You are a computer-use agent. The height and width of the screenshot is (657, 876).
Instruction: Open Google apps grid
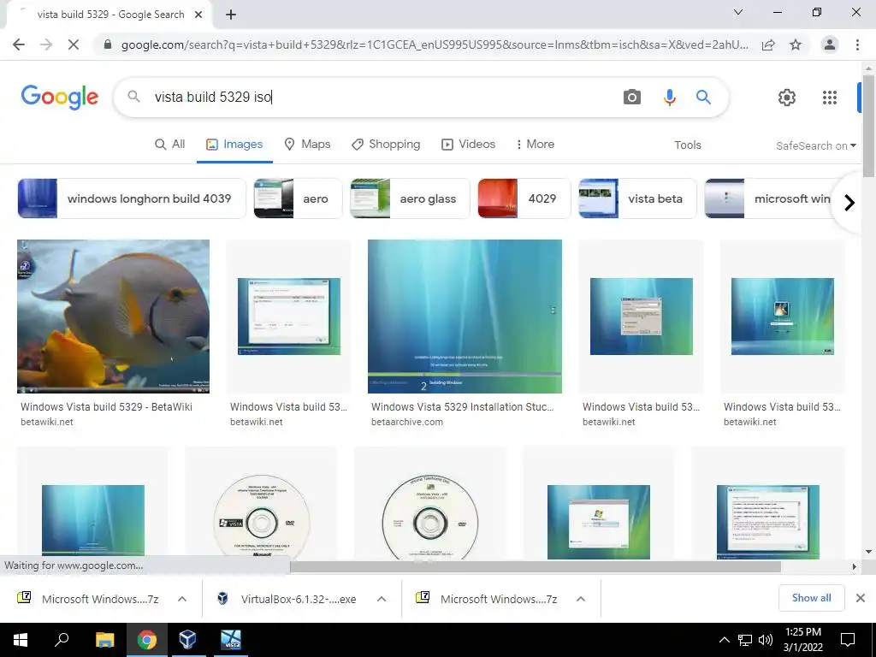click(x=830, y=98)
